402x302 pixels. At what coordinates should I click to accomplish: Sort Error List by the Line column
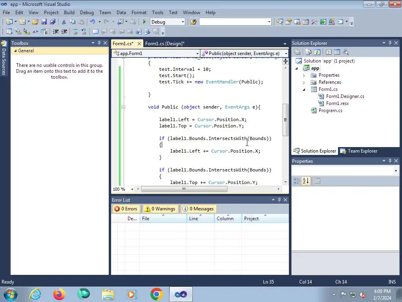(x=201, y=219)
